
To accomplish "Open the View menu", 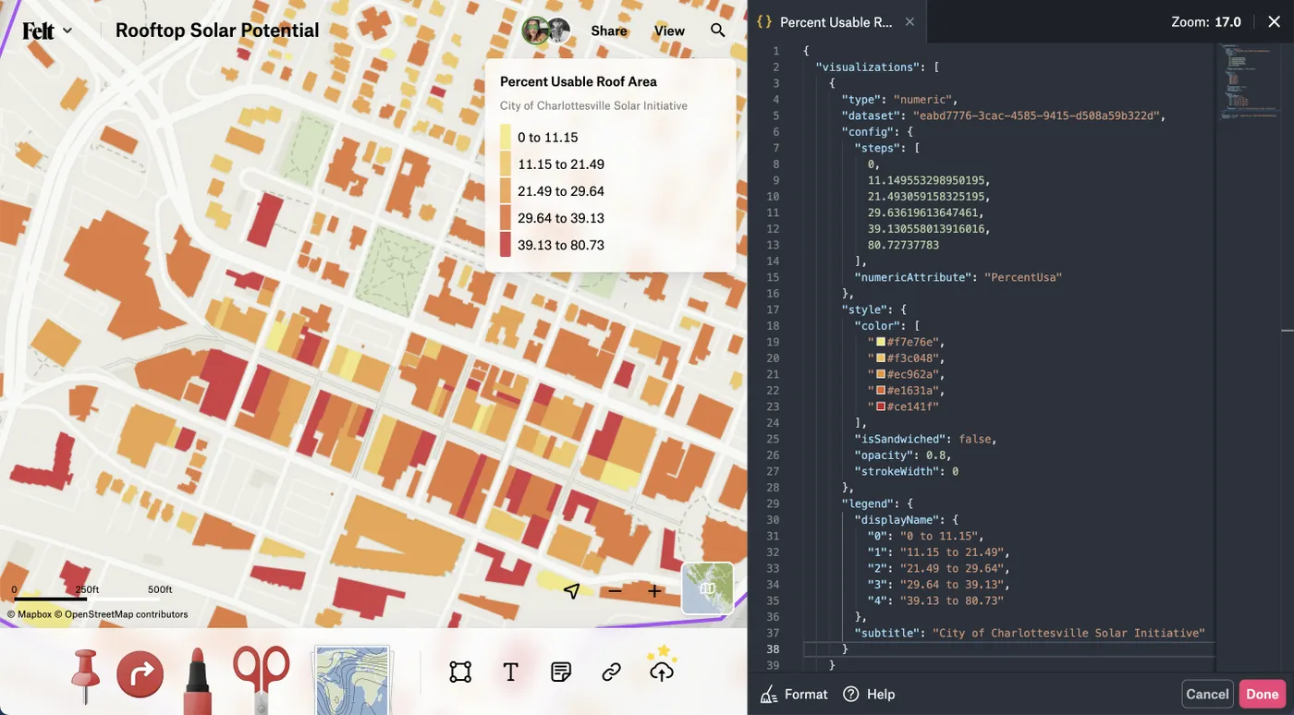I will [669, 30].
